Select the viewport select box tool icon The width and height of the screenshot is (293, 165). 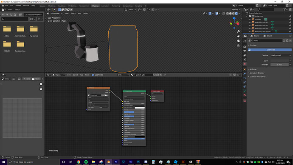coord(54,10)
